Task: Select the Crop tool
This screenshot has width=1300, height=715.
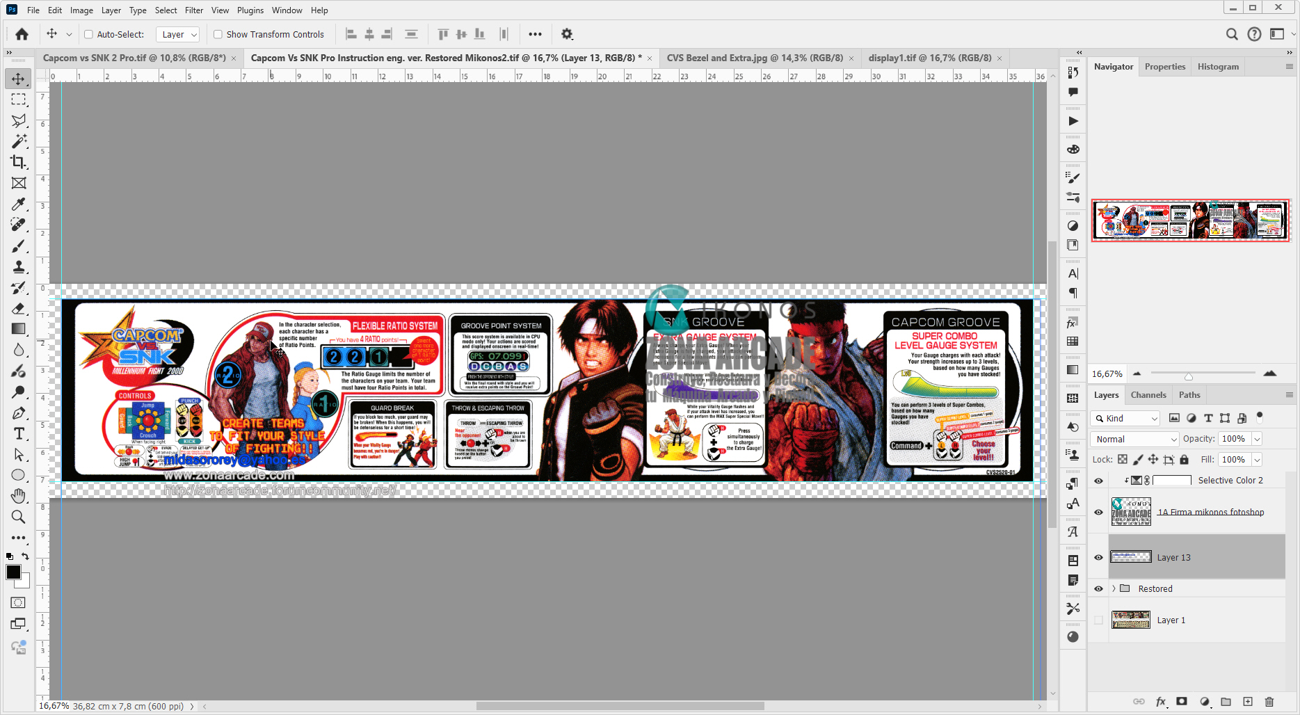Action: point(19,162)
